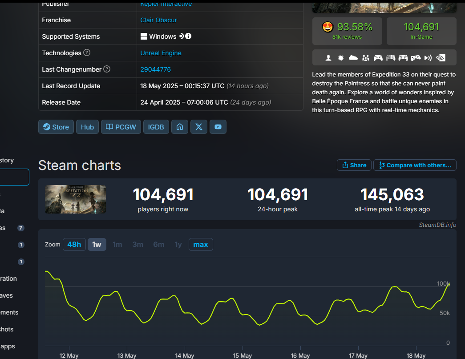Click the Steam Deck compatibility icon
The image size is (465, 359).
pyautogui.click(x=182, y=36)
